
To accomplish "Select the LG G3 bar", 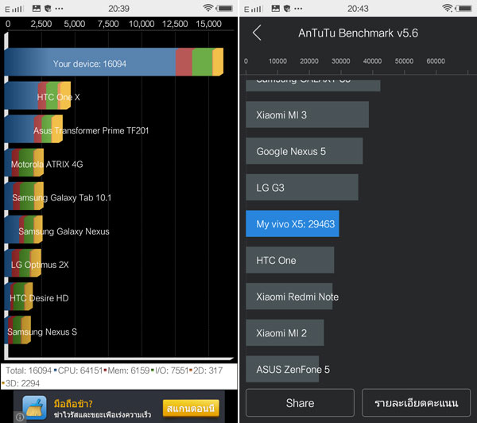I will coord(302,187).
